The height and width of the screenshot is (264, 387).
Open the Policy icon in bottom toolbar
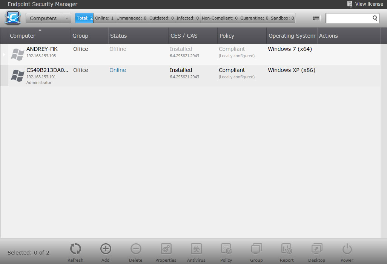[226, 249]
